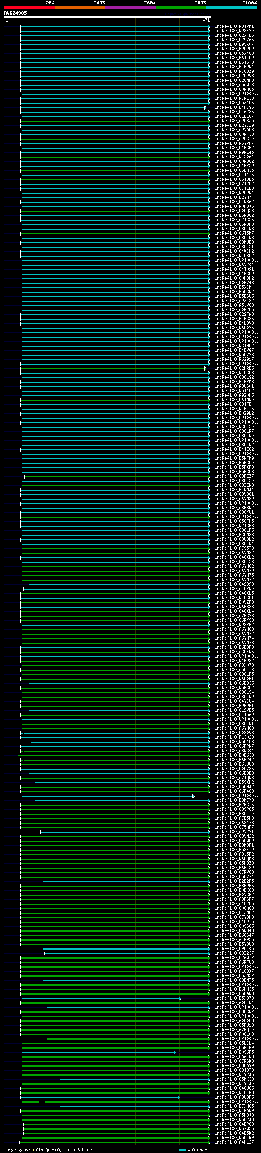This screenshot has width=261, height=1153.
Task: Open hit UniRef100_P29766
Action: 234,40
